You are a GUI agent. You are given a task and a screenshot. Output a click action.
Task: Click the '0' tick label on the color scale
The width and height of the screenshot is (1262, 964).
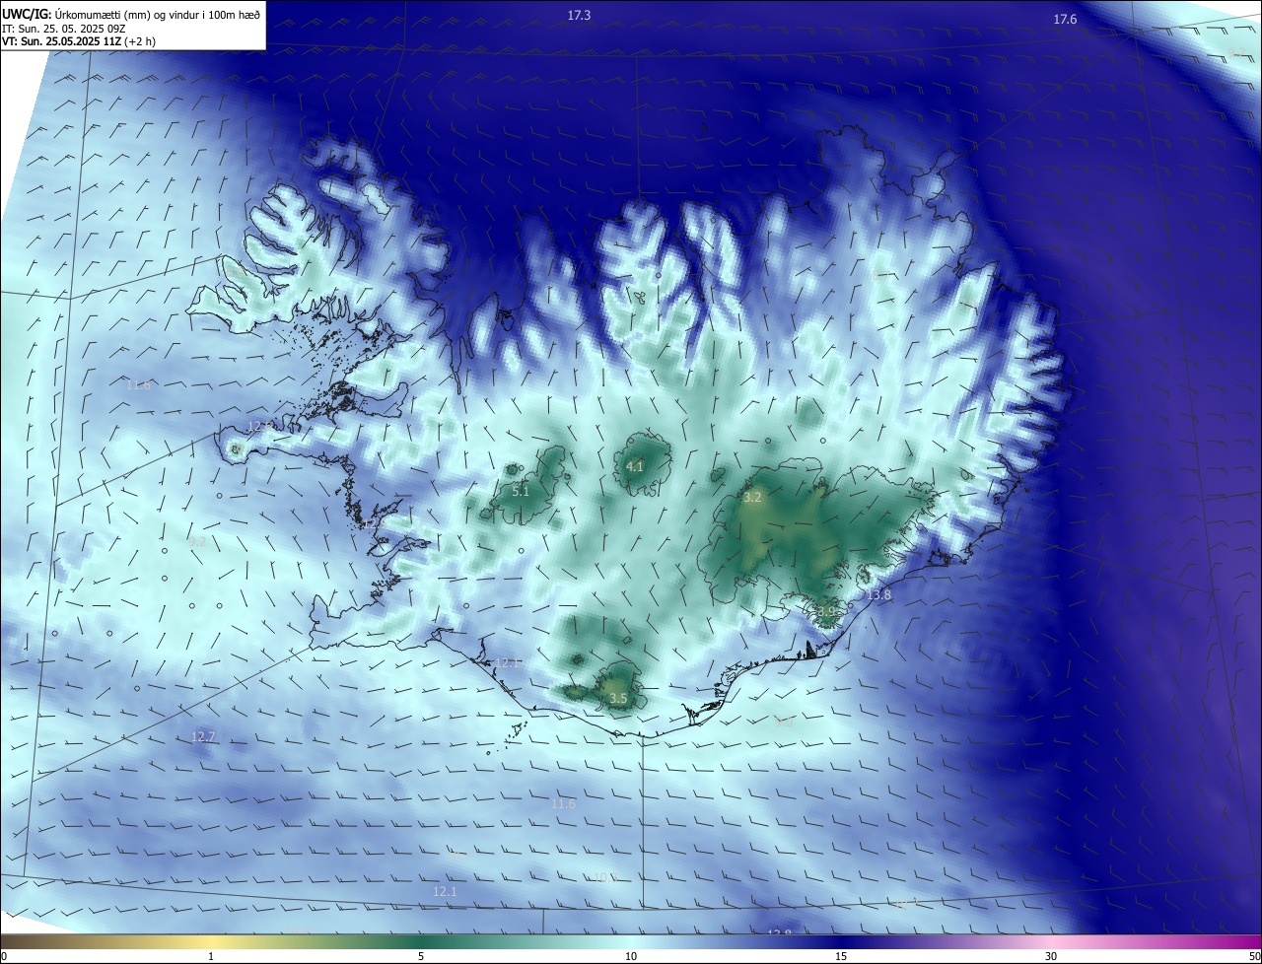4,957
